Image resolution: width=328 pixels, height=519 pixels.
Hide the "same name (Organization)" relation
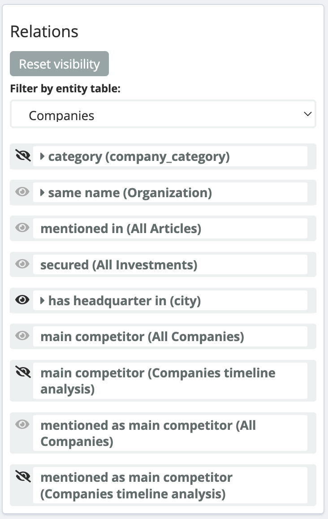[x=22, y=192]
